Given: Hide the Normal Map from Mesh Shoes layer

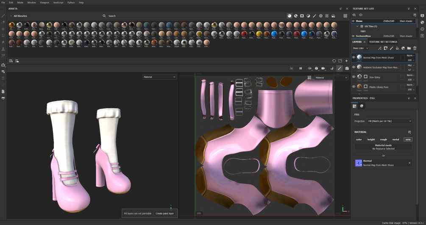Looking at the screenshot, I should click(x=354, y=57).
